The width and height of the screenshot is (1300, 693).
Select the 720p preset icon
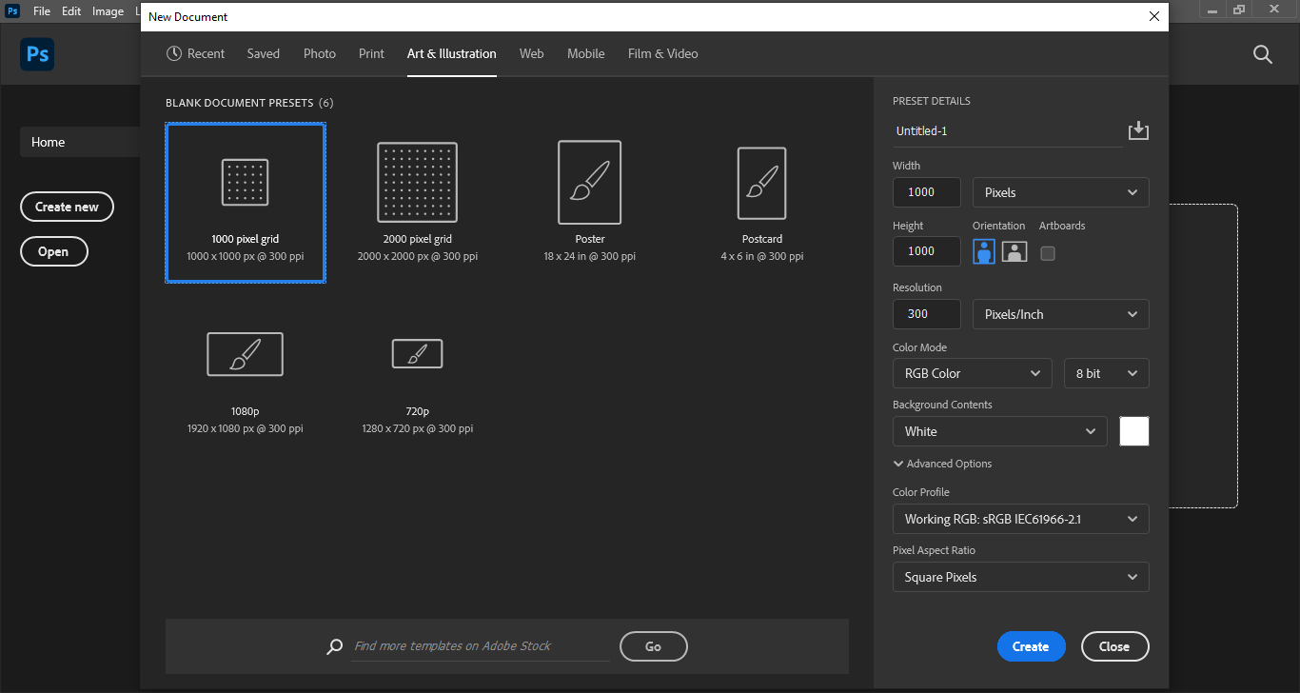tap(417, 354)
